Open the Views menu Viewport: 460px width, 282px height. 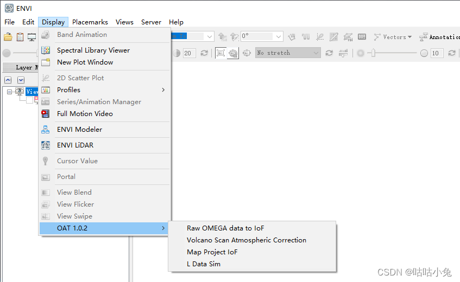pyautogui.click(x=124, y=22)
